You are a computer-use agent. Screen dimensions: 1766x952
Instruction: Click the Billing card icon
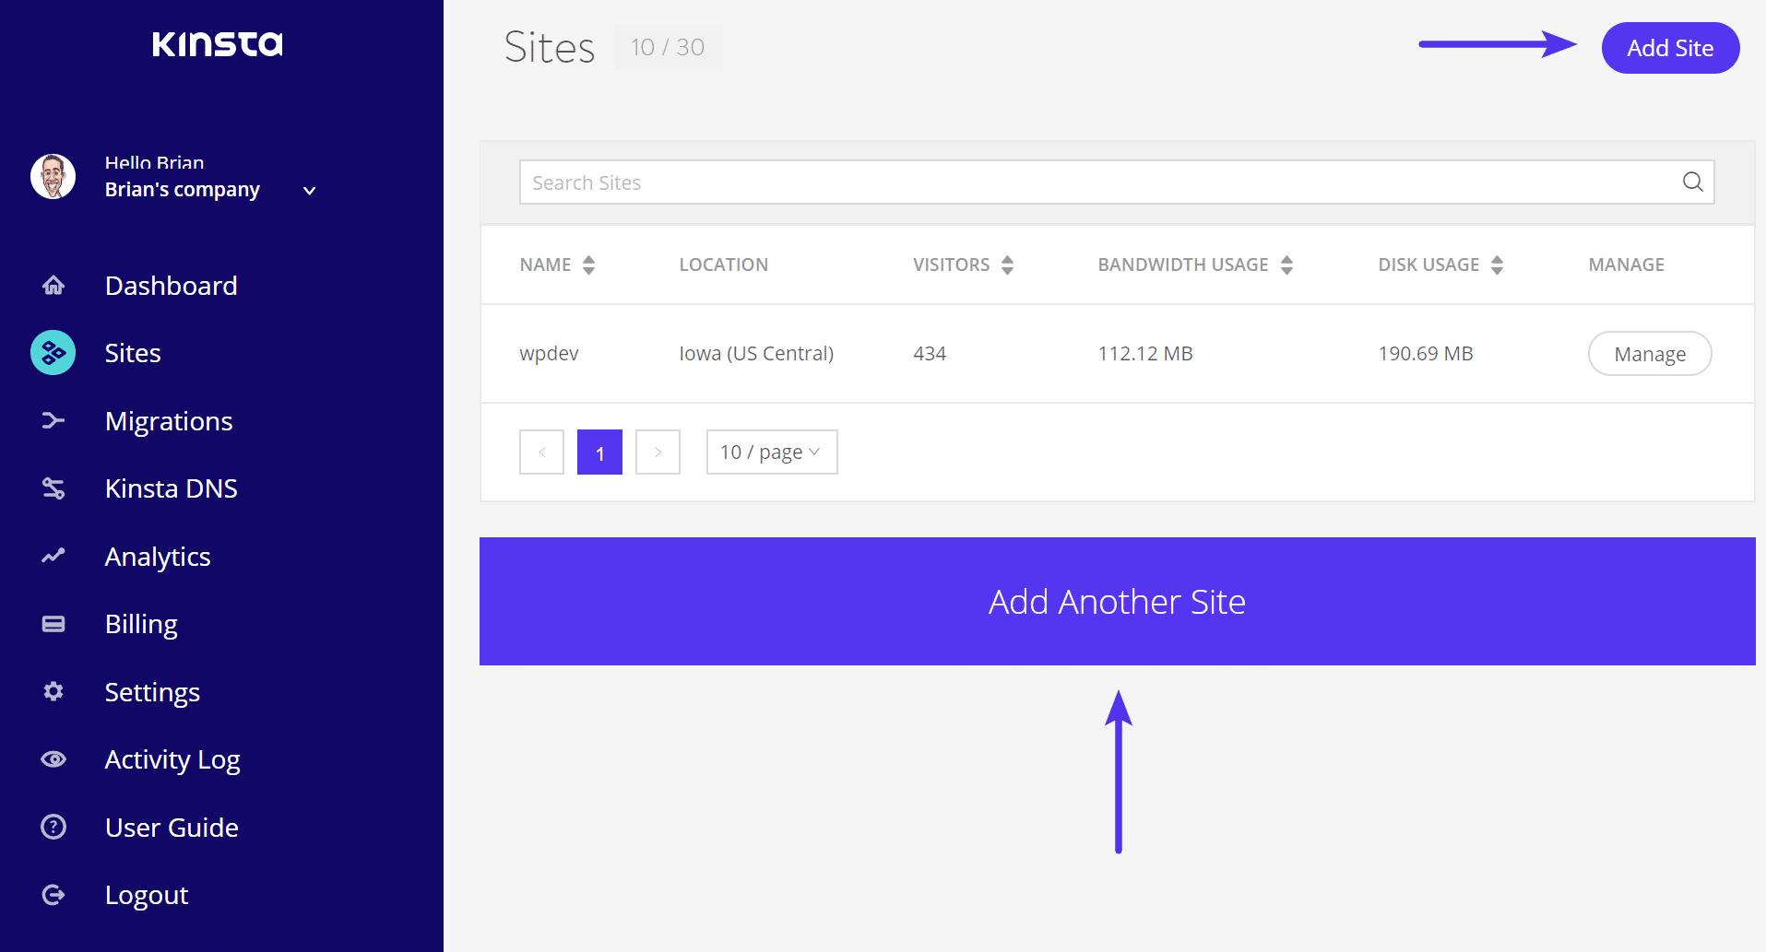pos(53,624)
